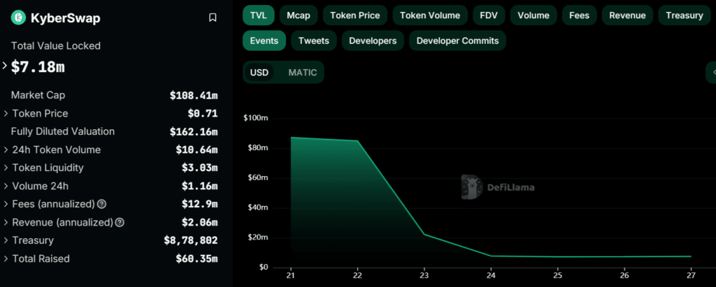Click the $20m y-axis label
This screenshot has width=716, height=287.
coord(258,237)
